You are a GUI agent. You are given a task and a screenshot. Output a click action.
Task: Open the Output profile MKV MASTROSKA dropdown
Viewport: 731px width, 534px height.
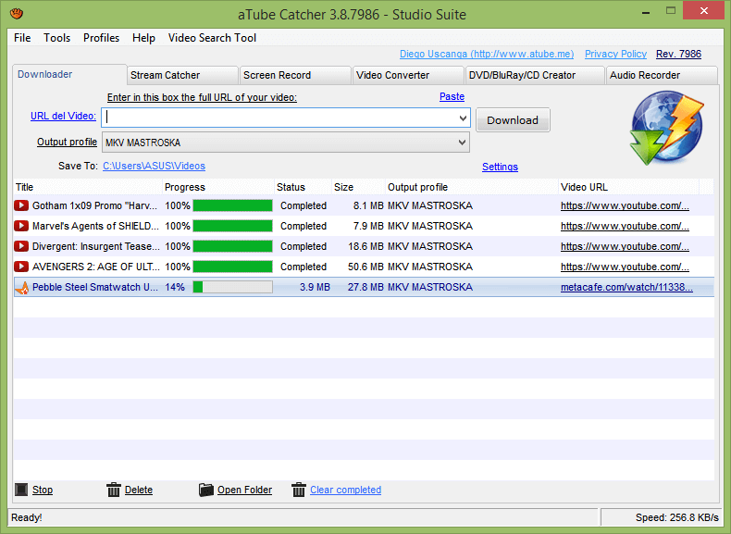(x=462, y=143)
